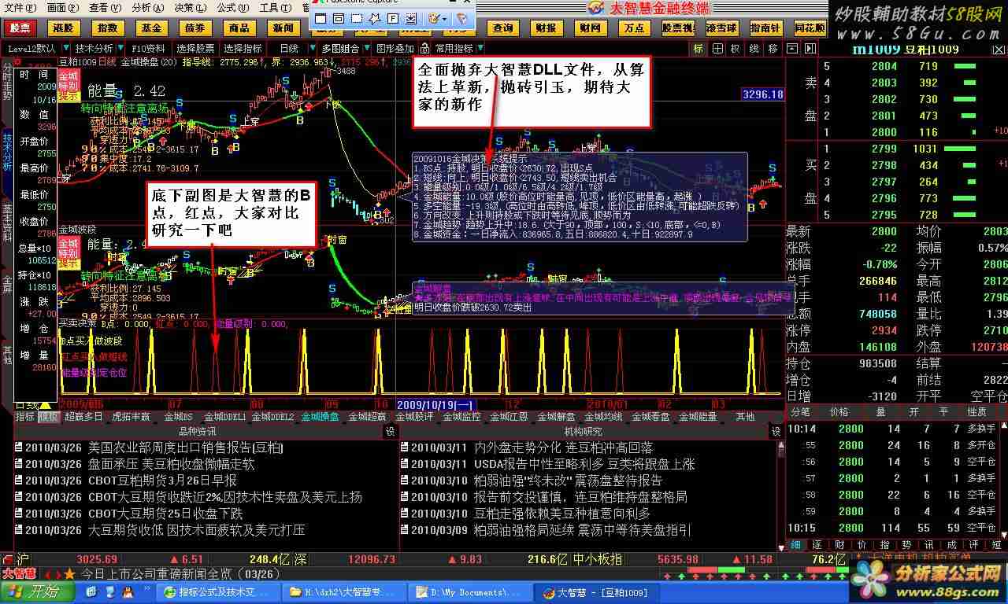Viewport: 1008px width, 604px height.
Task: Click FastStone settings icon
Action: 462,18
